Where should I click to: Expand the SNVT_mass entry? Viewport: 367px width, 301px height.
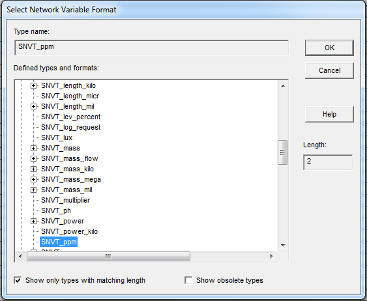click(x=33, y=149)
